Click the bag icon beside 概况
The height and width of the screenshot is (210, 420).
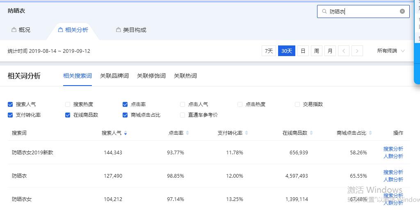coord(14,29)
